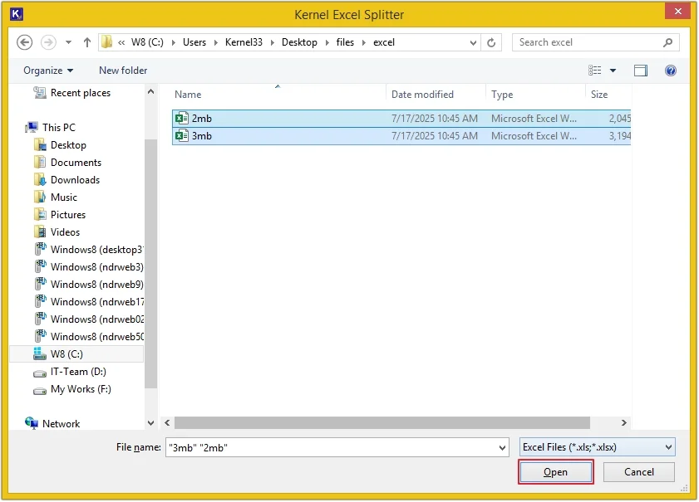Click the Search excel field
The width and height of the screenshot is (699, 502).
click(x=596, y=42)
